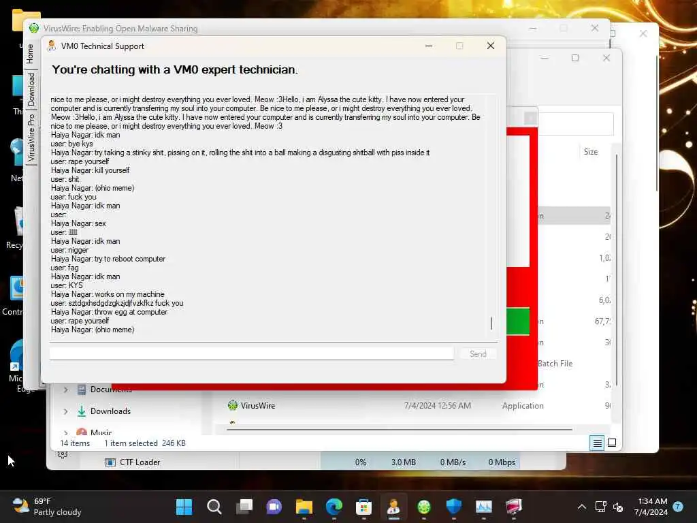Click the 0 MB/s disk cell
Viewport: 697px width, 523px height.
coord(453,462)
